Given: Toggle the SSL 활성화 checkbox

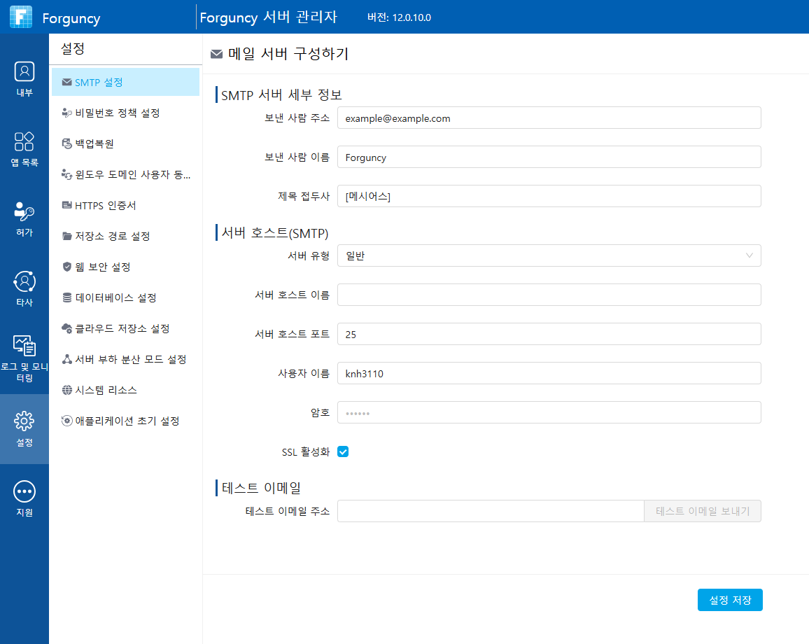Looking at the screenshot, I should pyautogui.click(x=343, y=451).
